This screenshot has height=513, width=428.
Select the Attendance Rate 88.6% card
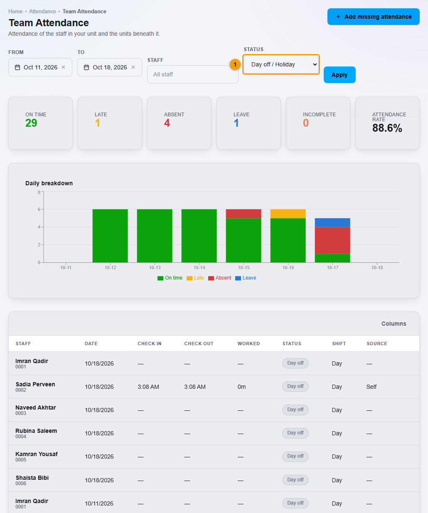387,123
